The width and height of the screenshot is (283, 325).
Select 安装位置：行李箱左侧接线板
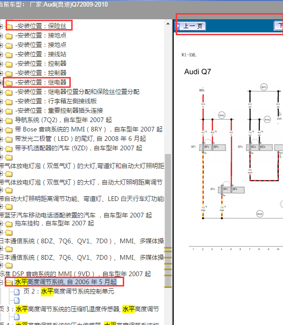click(x=56, y=101)
